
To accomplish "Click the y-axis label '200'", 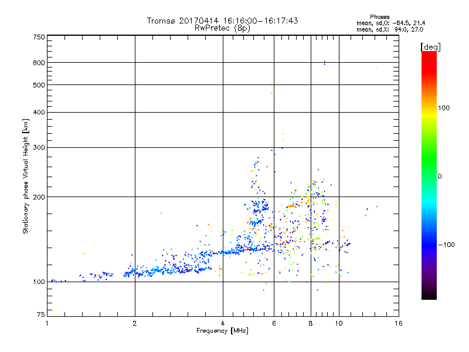I will tap(39, 197).
